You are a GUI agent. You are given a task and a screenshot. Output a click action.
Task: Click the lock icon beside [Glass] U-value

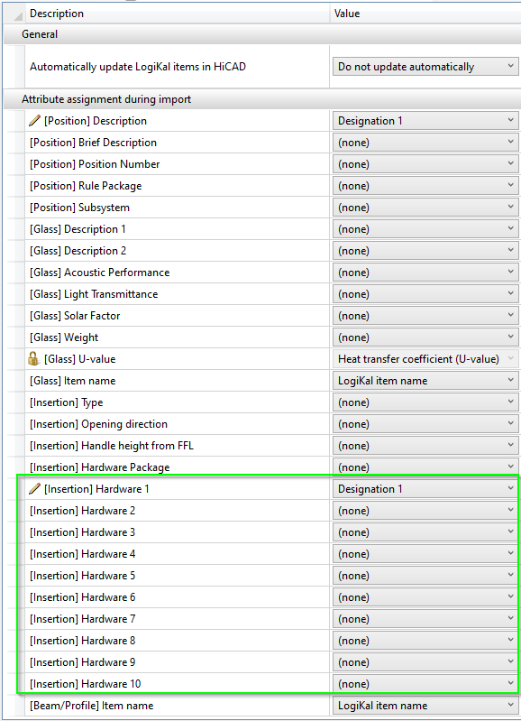pos(33,358)
